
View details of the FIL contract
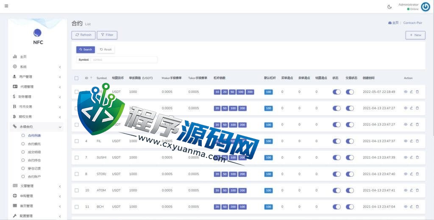point(406,141)
